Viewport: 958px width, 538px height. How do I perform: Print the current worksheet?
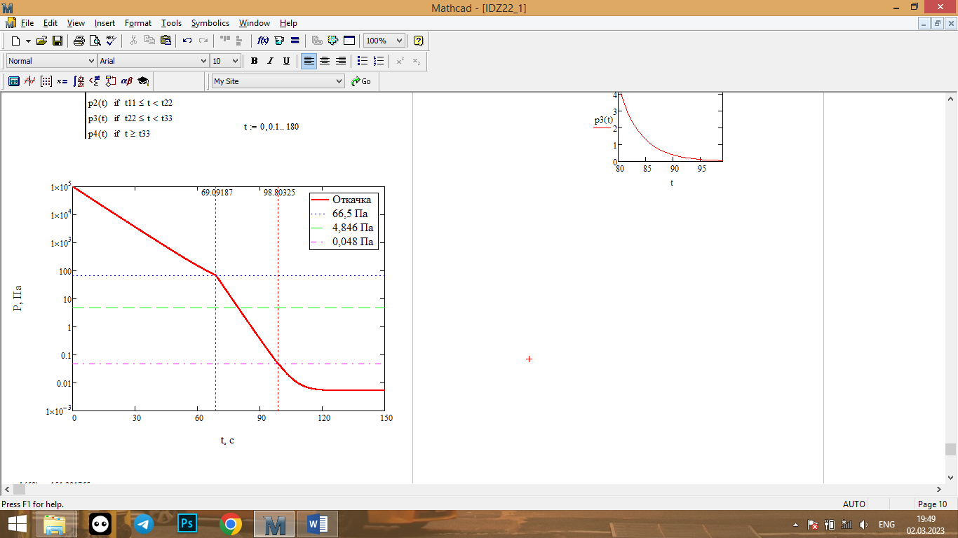click(x=79, y=41)
